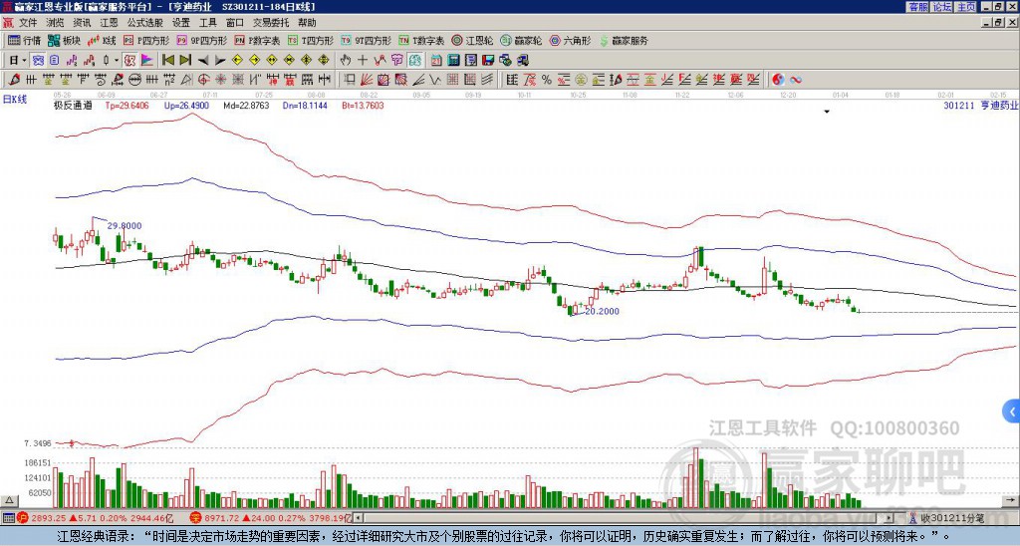The width and height of the screenshot is (1020, 546).
Task: Click the black right arrow icon
Action: click(x=220, y=61)
